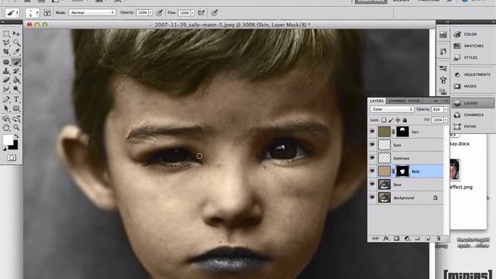The width and height of the screenshot is (496, 279).
Task: Toggle lock position
Action: tap(398, 120)
